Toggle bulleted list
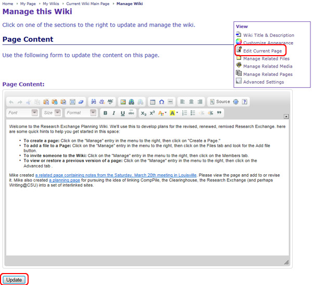Image resolution: width=312 pixels, height=285 pixels. tap(193, 113)
